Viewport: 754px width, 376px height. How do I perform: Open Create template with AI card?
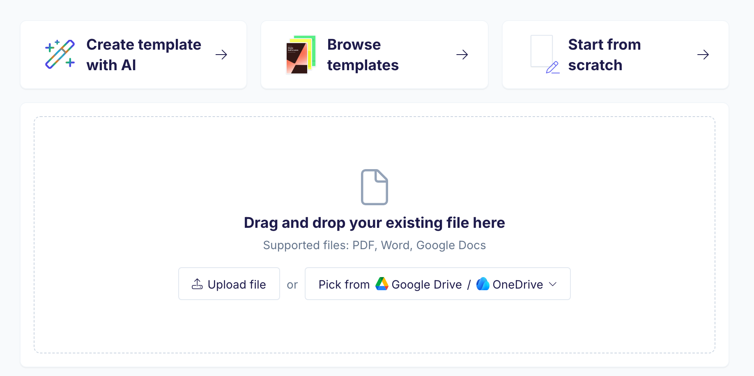[x=133, y=55]
